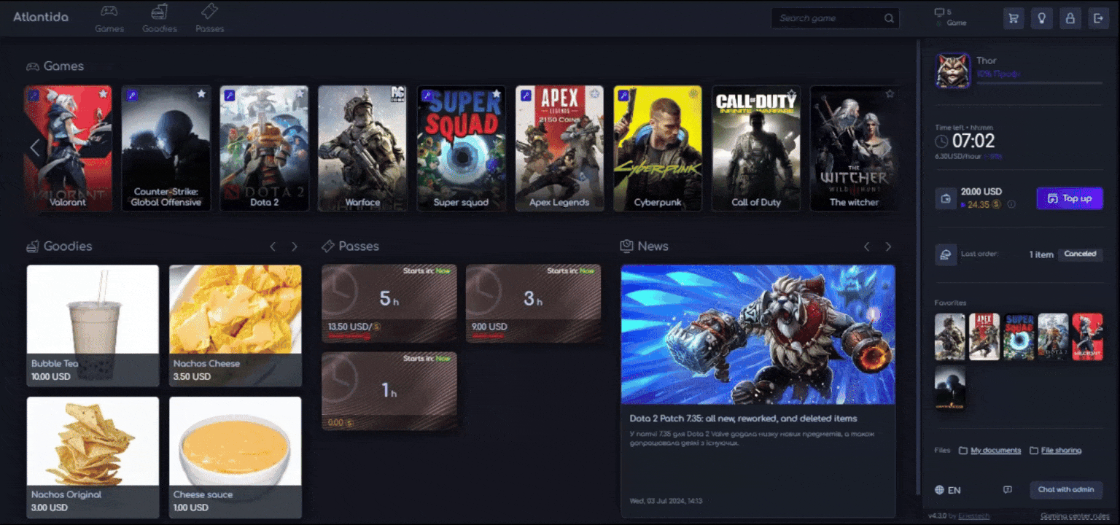The height and width of the screenshot is (525, 1120).
Task: Toggle favorite star on The witcher
Action: tap(890, 94)
